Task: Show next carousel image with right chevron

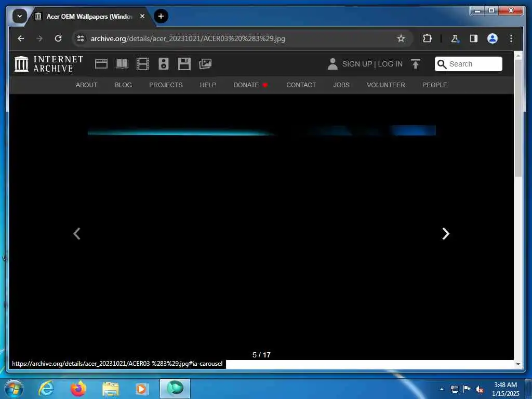Action: 445,233
